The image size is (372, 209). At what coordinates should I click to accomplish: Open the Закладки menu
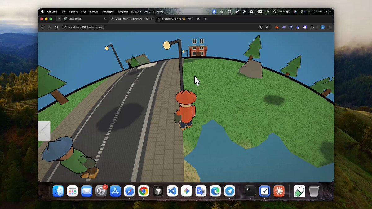click(x=108, y=11)
